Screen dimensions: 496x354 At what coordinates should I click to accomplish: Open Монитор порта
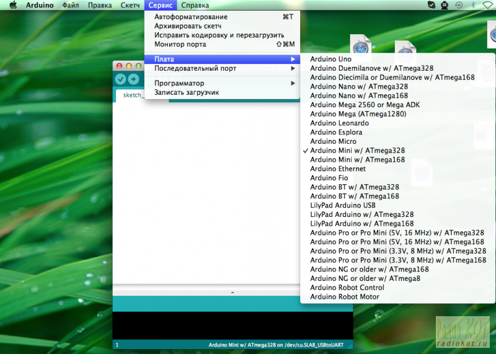click(x=222, y=44)
